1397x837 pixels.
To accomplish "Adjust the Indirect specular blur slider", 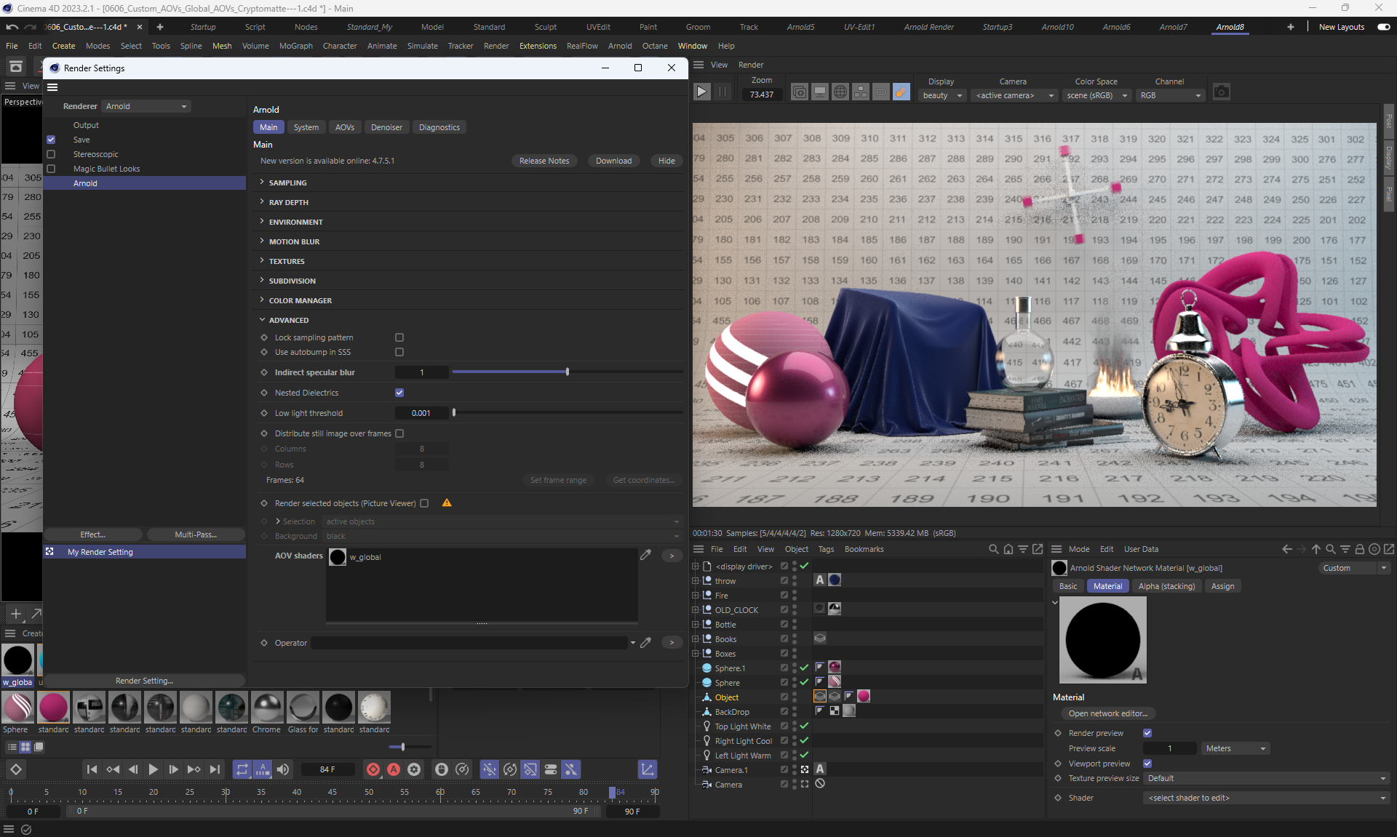I will coord(567,372).
